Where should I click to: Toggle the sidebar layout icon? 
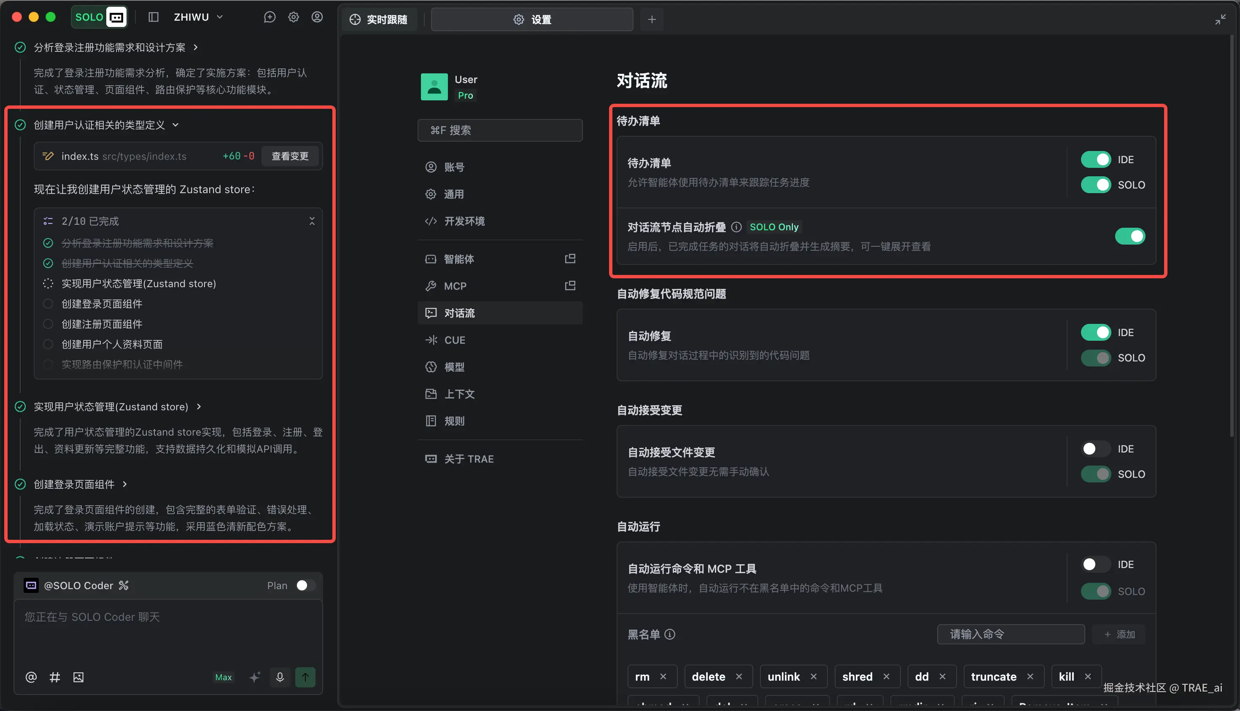coord(154,17)
